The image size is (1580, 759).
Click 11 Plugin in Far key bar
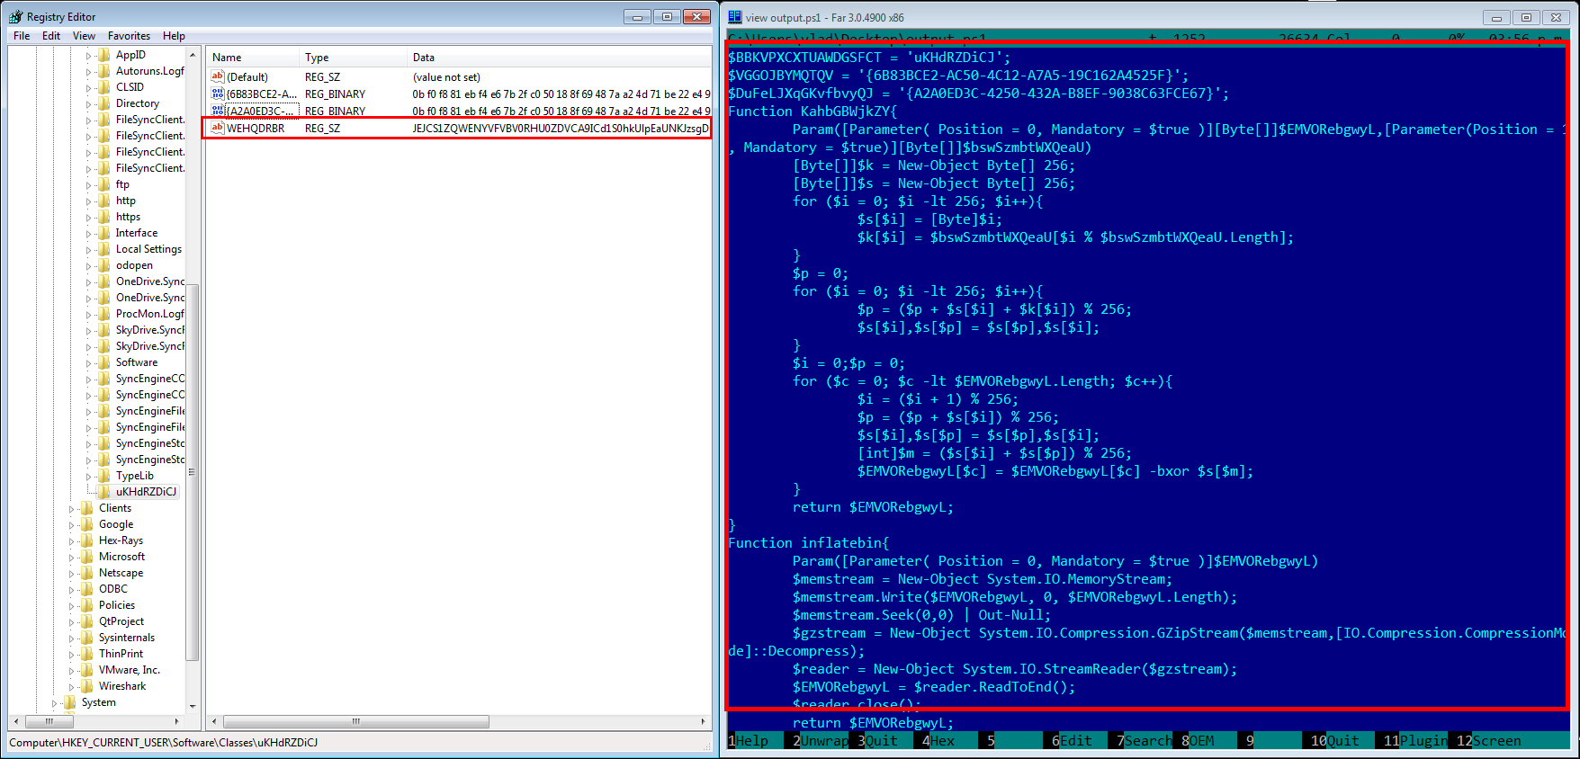[x=1416, y=741]
